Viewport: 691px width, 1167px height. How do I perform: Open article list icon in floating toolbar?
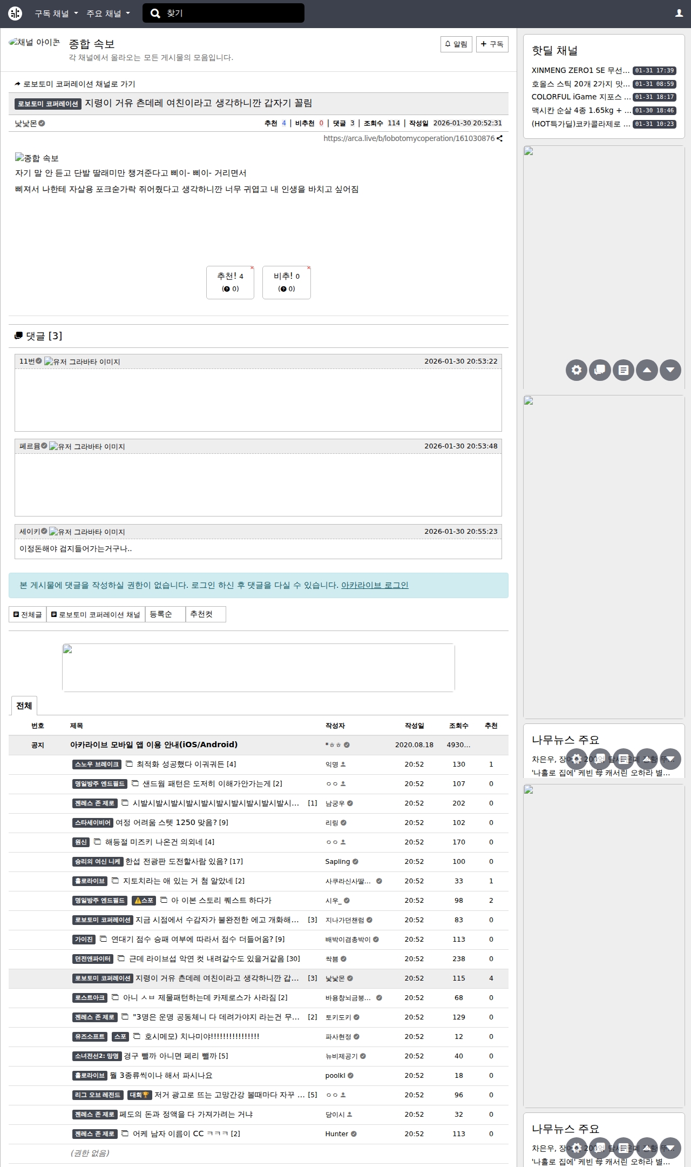coord(624,370)
